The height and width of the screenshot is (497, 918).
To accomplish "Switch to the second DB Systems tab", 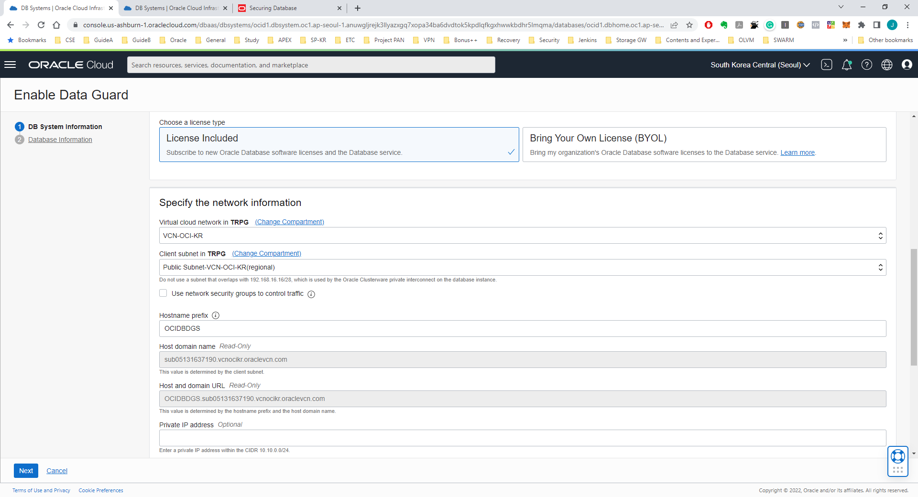I will point(175,8).
